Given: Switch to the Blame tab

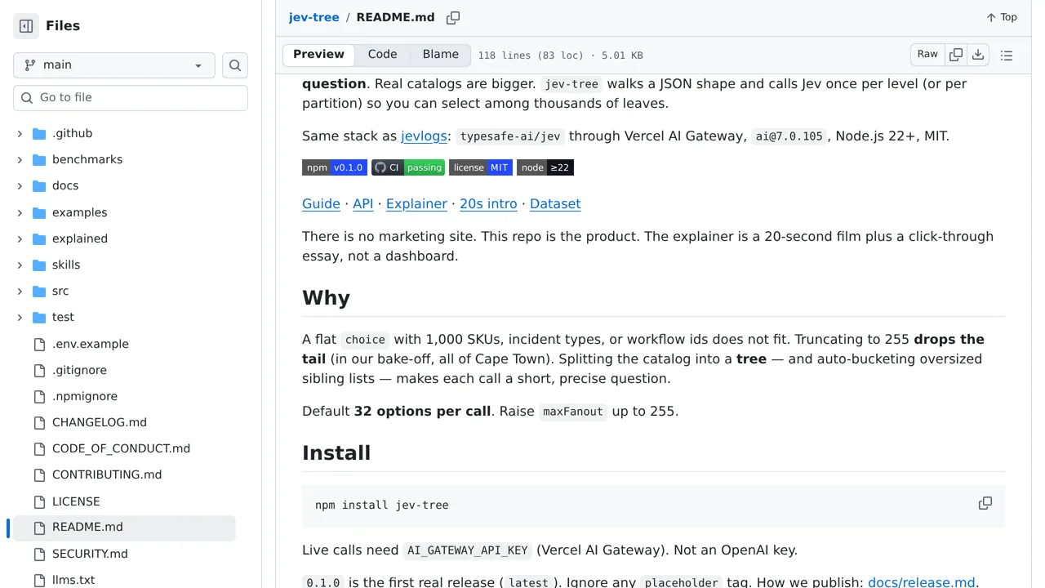Looking at the screenshot, I should pyautogui.click(x=440, y=55).
